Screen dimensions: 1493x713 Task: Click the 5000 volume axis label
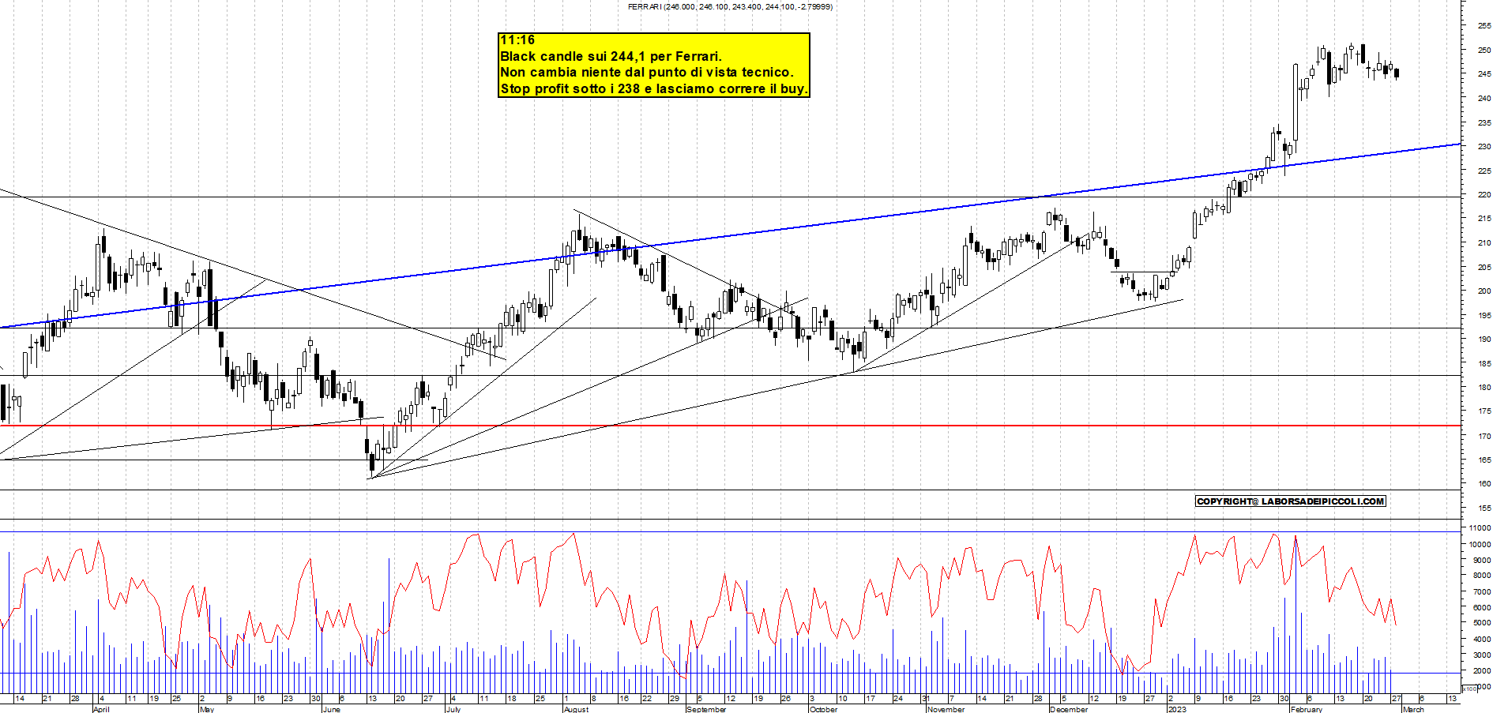coord(1482,622)
